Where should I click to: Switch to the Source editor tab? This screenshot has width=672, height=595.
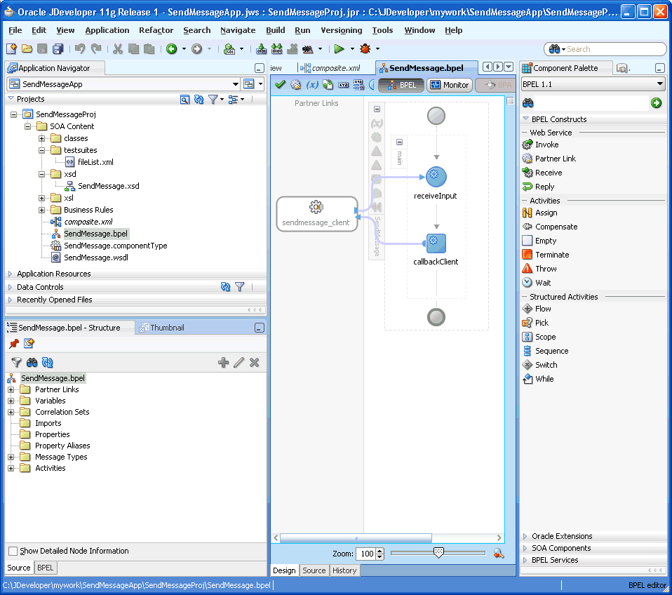pos(314,570)
